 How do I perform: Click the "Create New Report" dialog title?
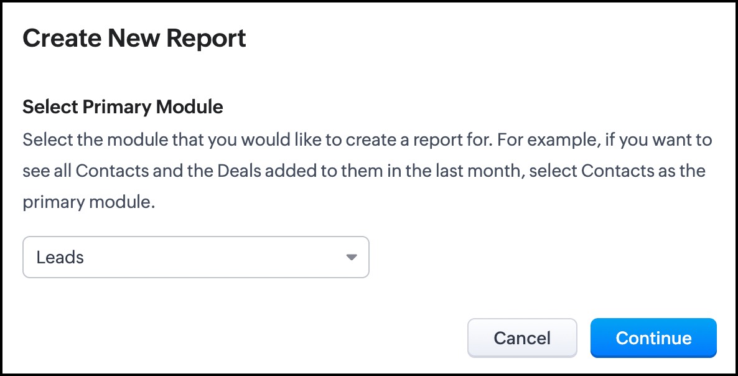click(x=134, y=39)
